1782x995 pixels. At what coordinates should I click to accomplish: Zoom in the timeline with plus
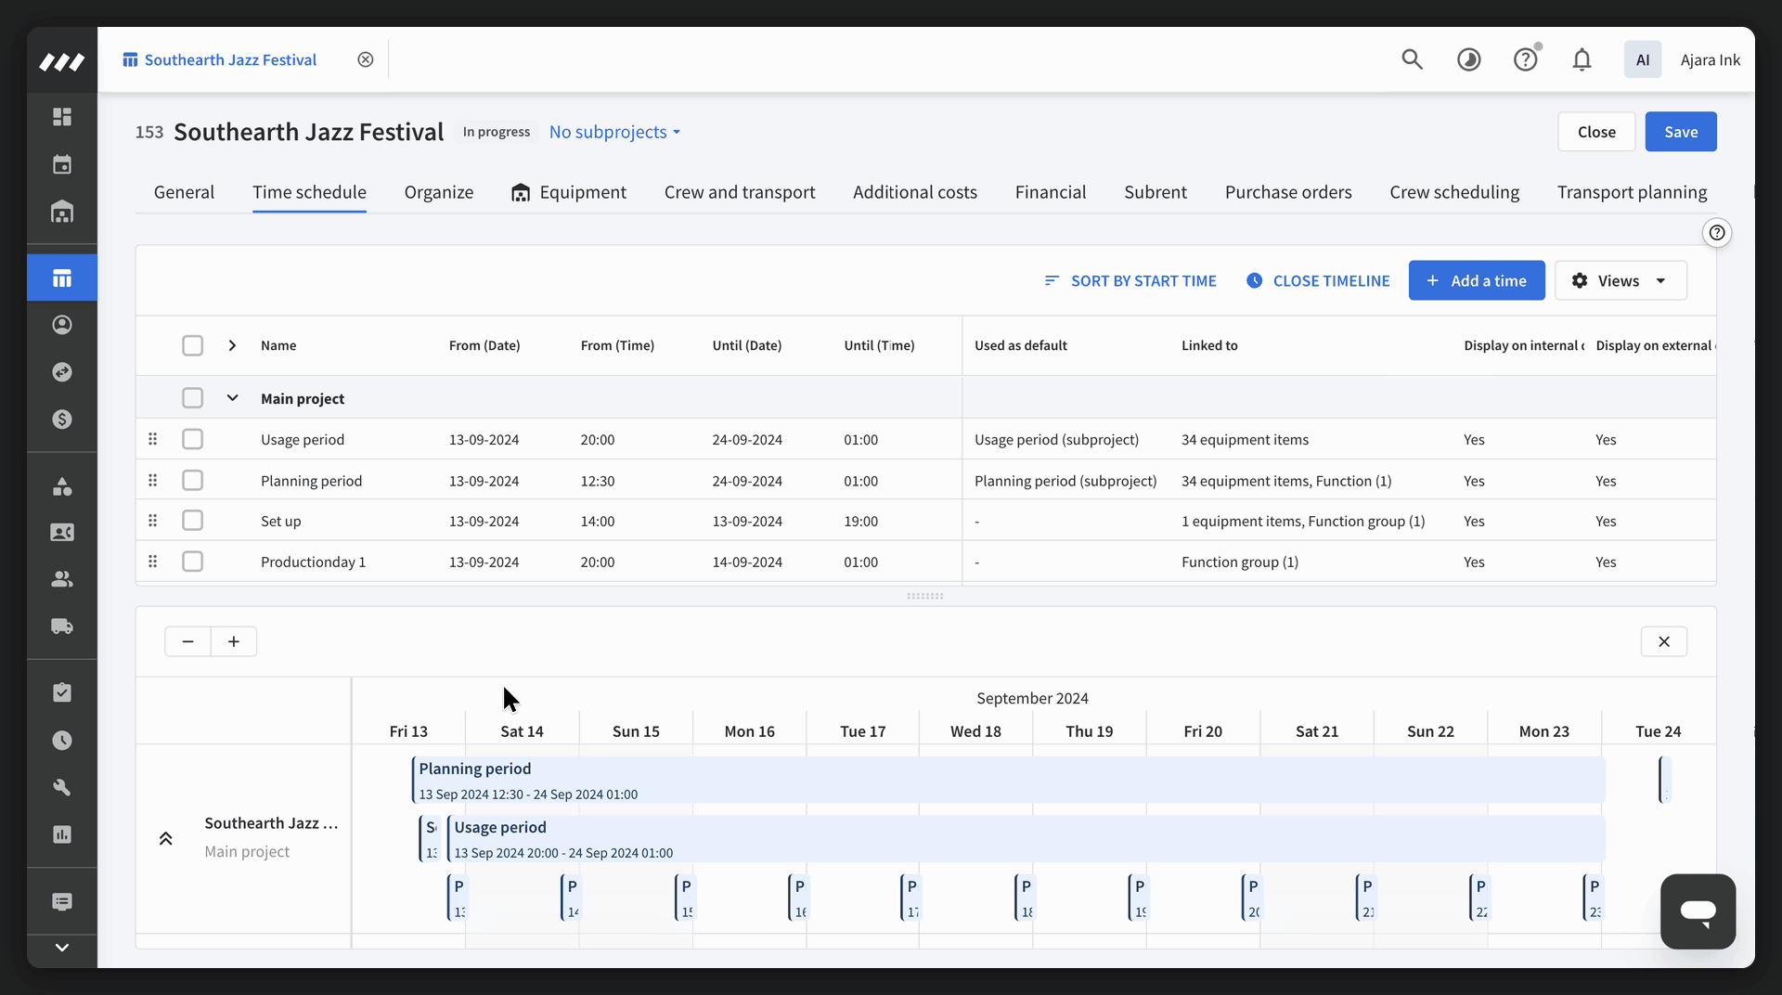point(234,641)
